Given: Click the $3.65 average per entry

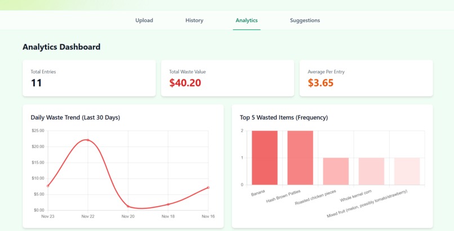Looking at the screenshot, I should [321, 83].
